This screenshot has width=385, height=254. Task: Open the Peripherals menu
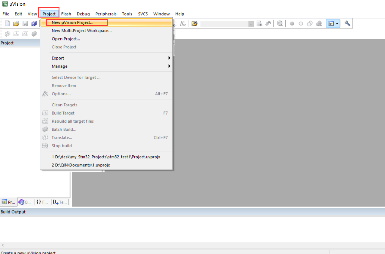[x=106, y=14]
